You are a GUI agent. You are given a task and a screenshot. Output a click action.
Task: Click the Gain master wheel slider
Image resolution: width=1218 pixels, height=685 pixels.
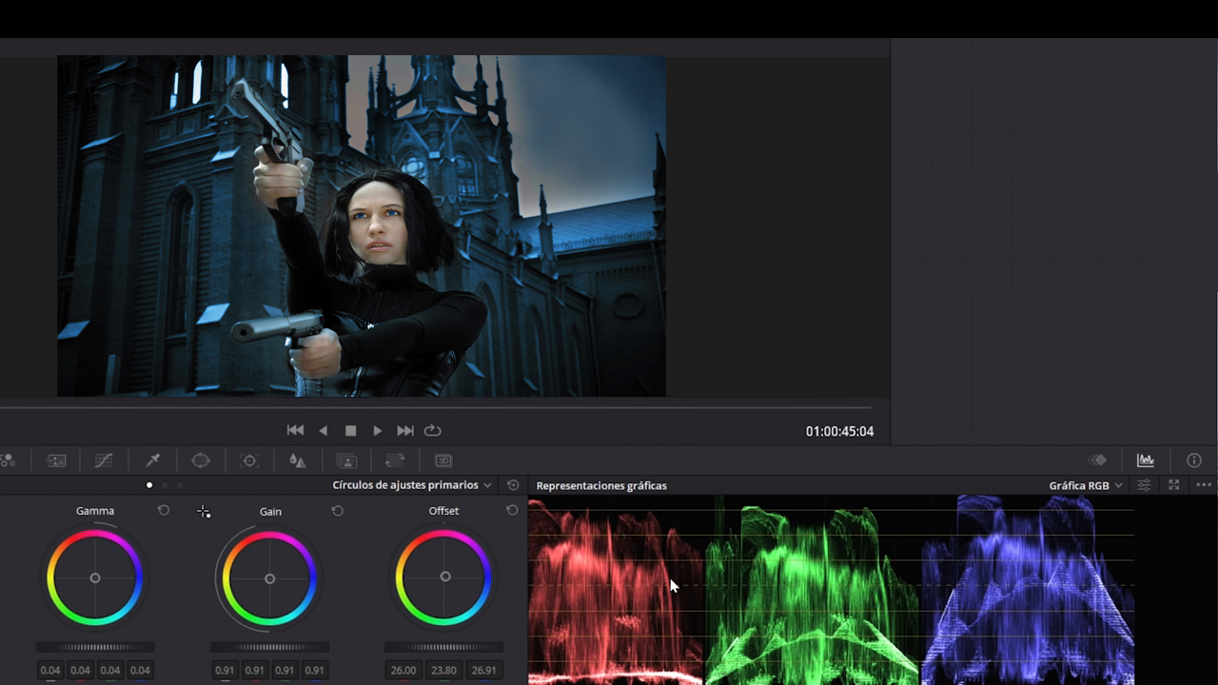270,647
